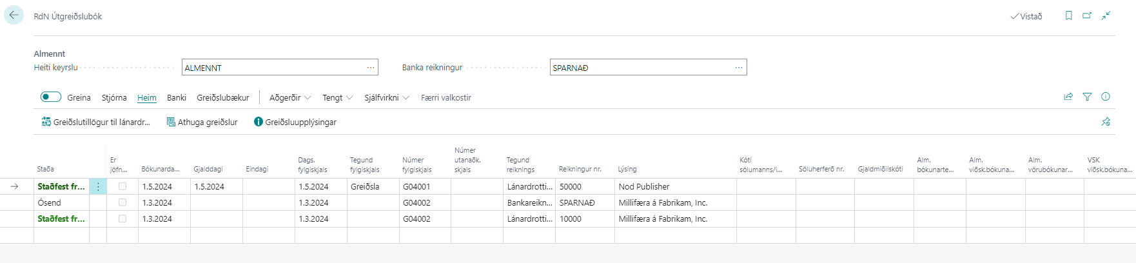The height and width of the screenshot is (263, 1136).
Task: Expand the Tengt dropdown menu
Action: point(337,98)
